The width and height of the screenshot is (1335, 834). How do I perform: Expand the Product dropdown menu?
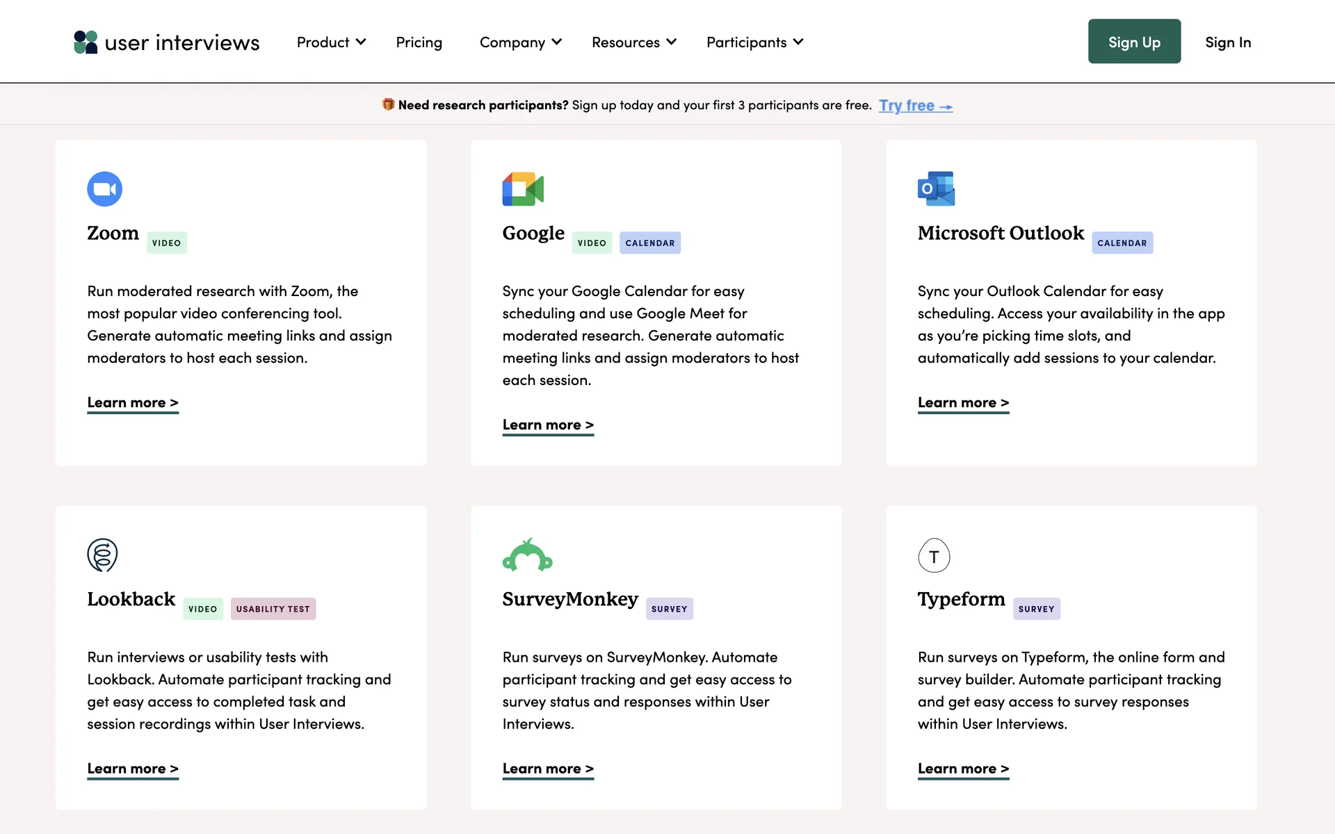331,42
